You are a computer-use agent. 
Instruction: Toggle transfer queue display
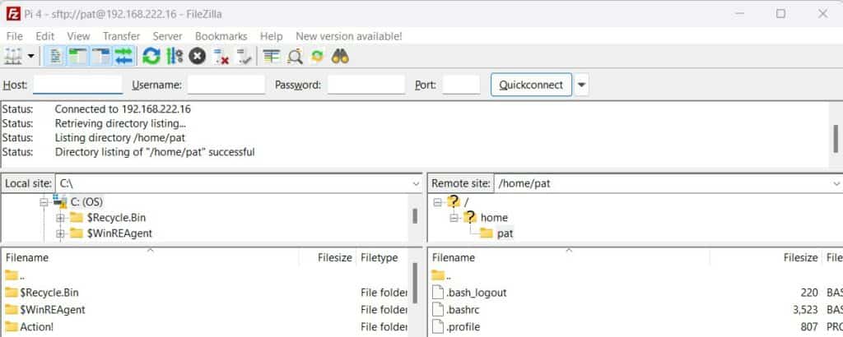[124, 56]
